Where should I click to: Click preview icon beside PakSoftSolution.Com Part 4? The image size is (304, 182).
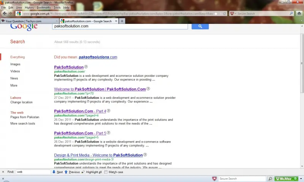pyautogui.click(x=109, y=111)
